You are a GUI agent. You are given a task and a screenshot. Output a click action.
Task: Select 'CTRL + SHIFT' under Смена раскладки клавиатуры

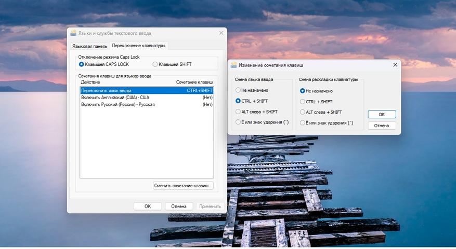click(303, 102)
